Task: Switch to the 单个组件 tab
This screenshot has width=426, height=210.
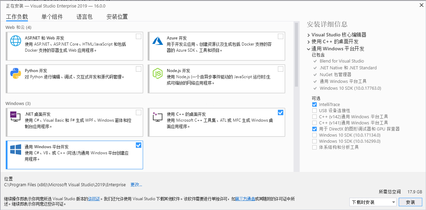Action: point(52,16)
